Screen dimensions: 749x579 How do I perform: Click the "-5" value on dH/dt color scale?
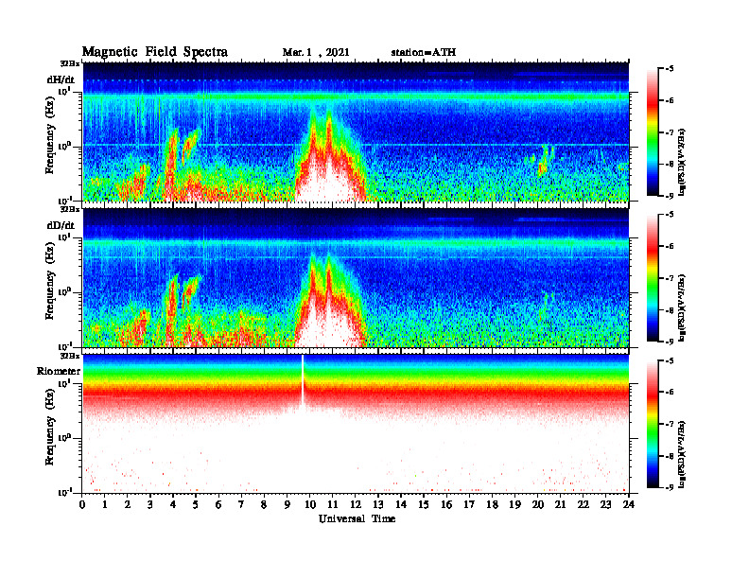tap(670, 69)
